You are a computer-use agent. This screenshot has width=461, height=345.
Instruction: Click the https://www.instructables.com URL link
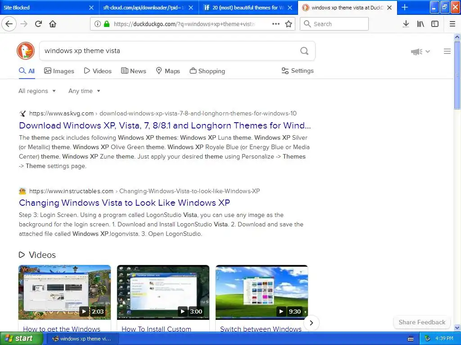pos(72,191)
